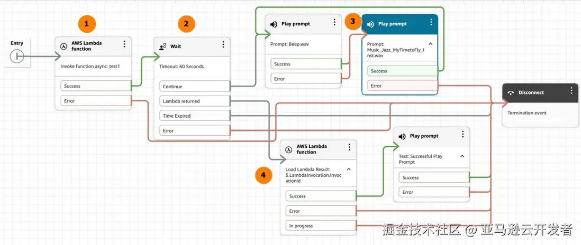
Task: Click lambda icon on Load Lambda Result block
Action: [289, 149]
